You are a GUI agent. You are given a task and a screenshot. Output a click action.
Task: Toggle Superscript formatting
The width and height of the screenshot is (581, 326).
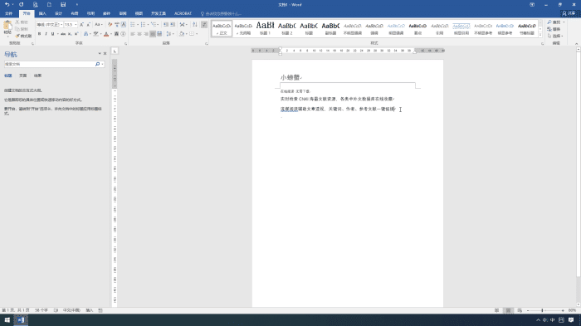point(76,34)
